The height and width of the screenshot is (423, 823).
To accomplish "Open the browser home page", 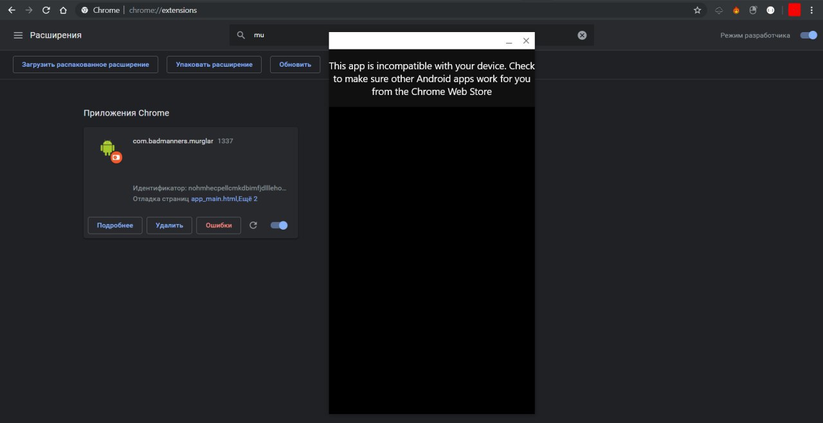I will point(63,10).
